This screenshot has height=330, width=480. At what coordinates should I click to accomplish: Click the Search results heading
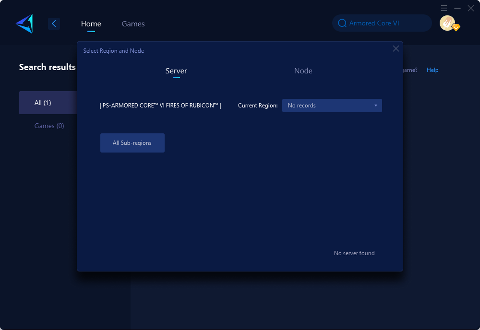47,67
